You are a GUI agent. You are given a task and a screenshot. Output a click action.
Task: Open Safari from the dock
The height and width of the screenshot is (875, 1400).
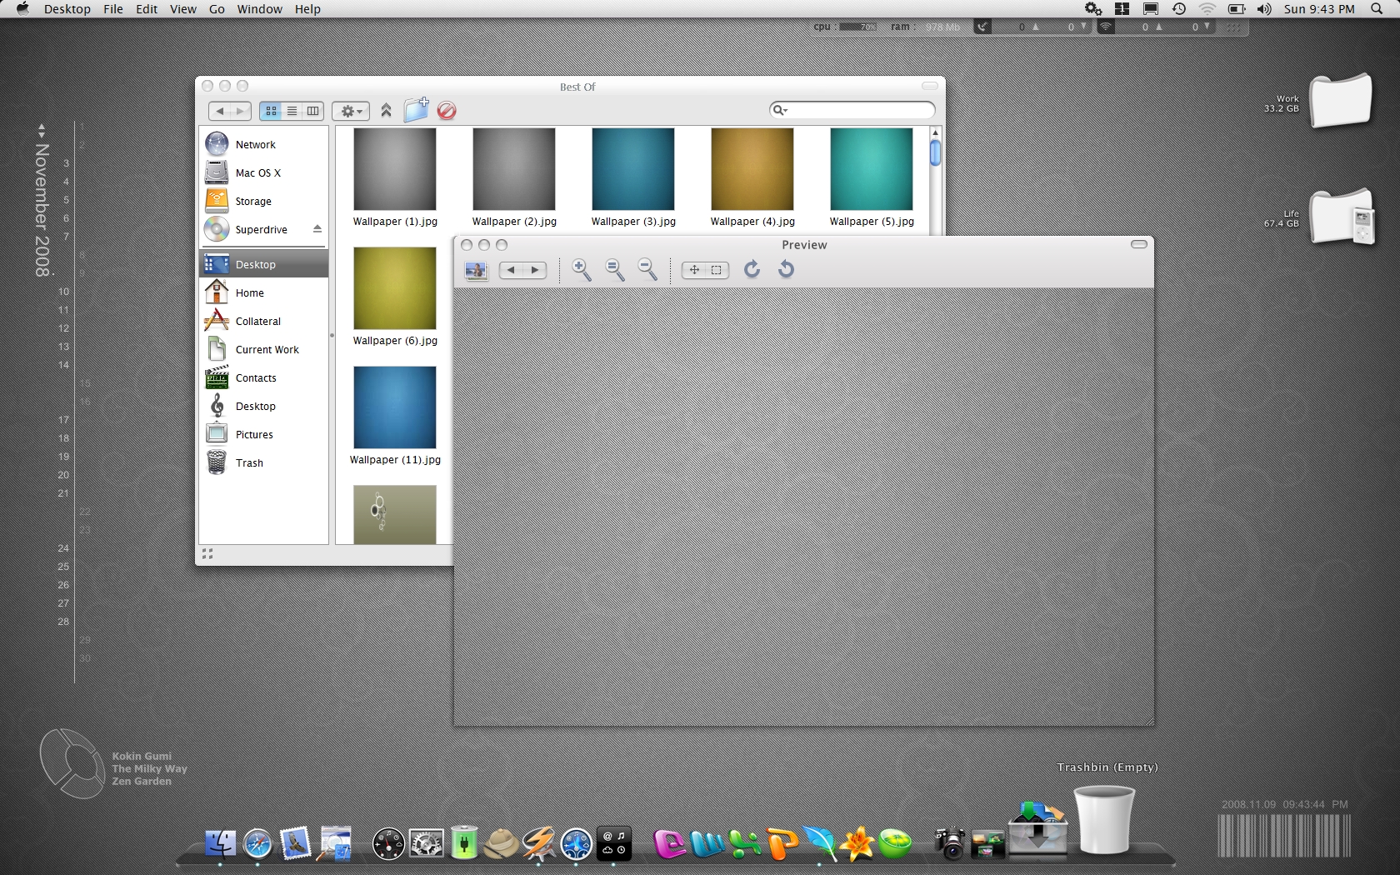(x=257, y=844)
